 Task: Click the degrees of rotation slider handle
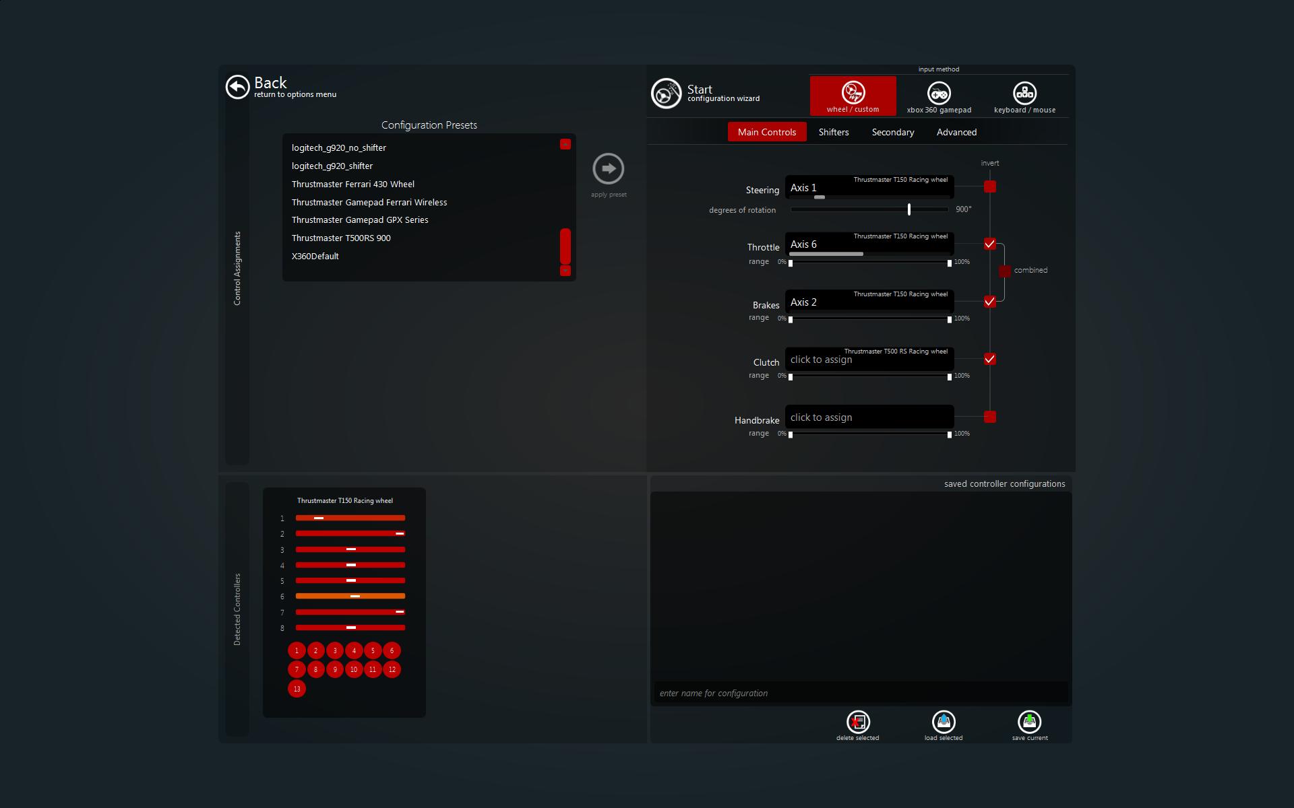pyautogui.click(x=909, y=209)
